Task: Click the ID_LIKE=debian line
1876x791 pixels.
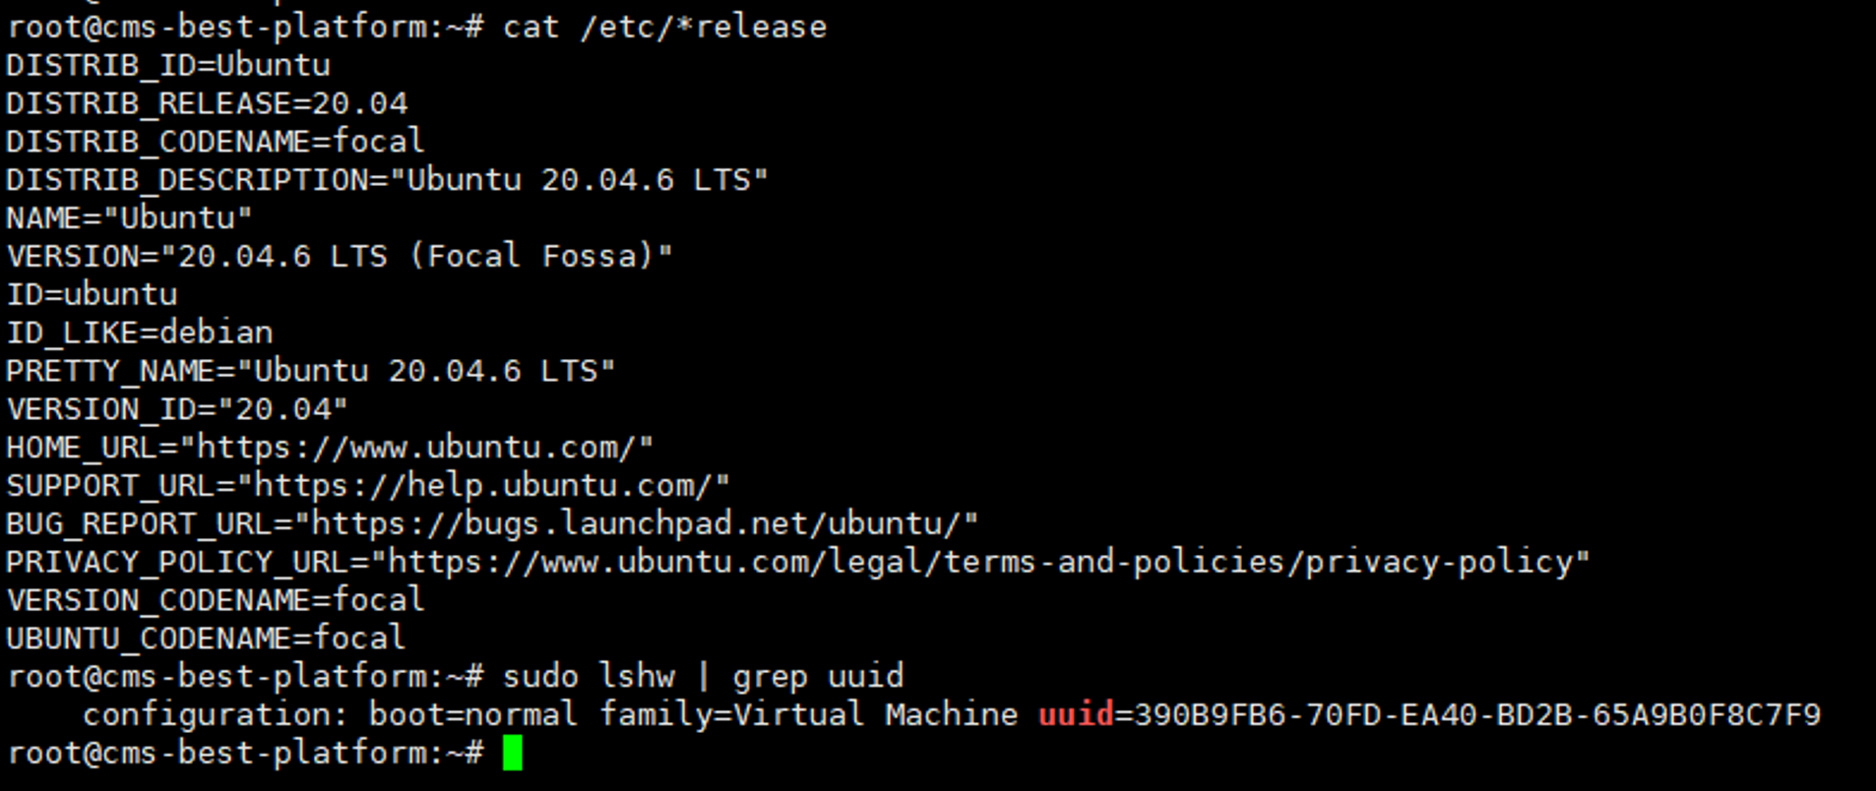Action: point(140,333)
